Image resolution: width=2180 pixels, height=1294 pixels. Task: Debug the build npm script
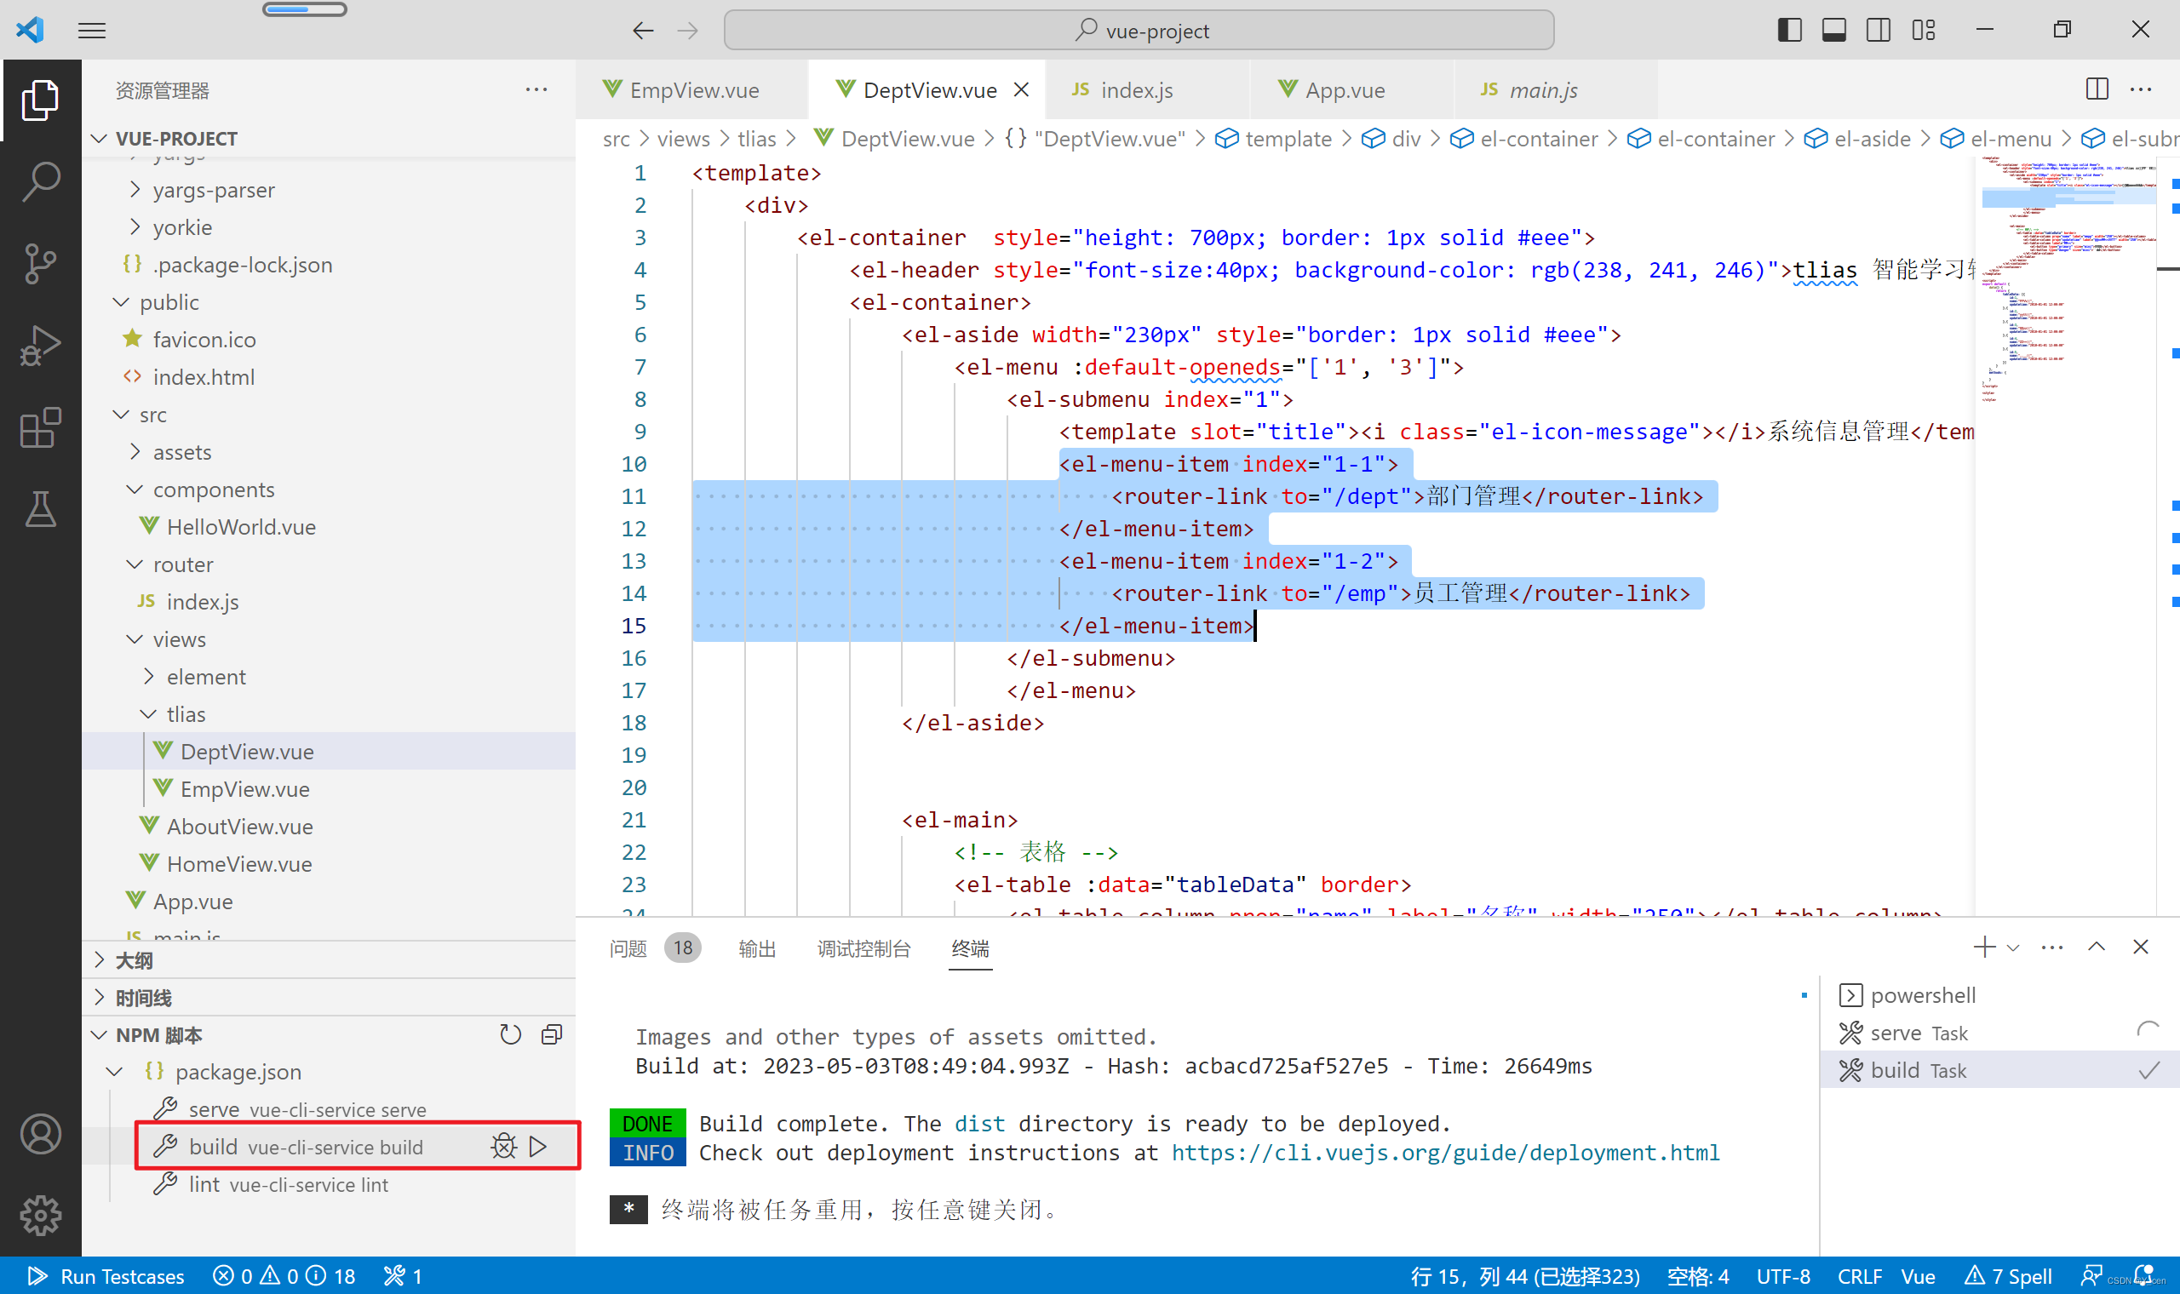point(503,1146)
